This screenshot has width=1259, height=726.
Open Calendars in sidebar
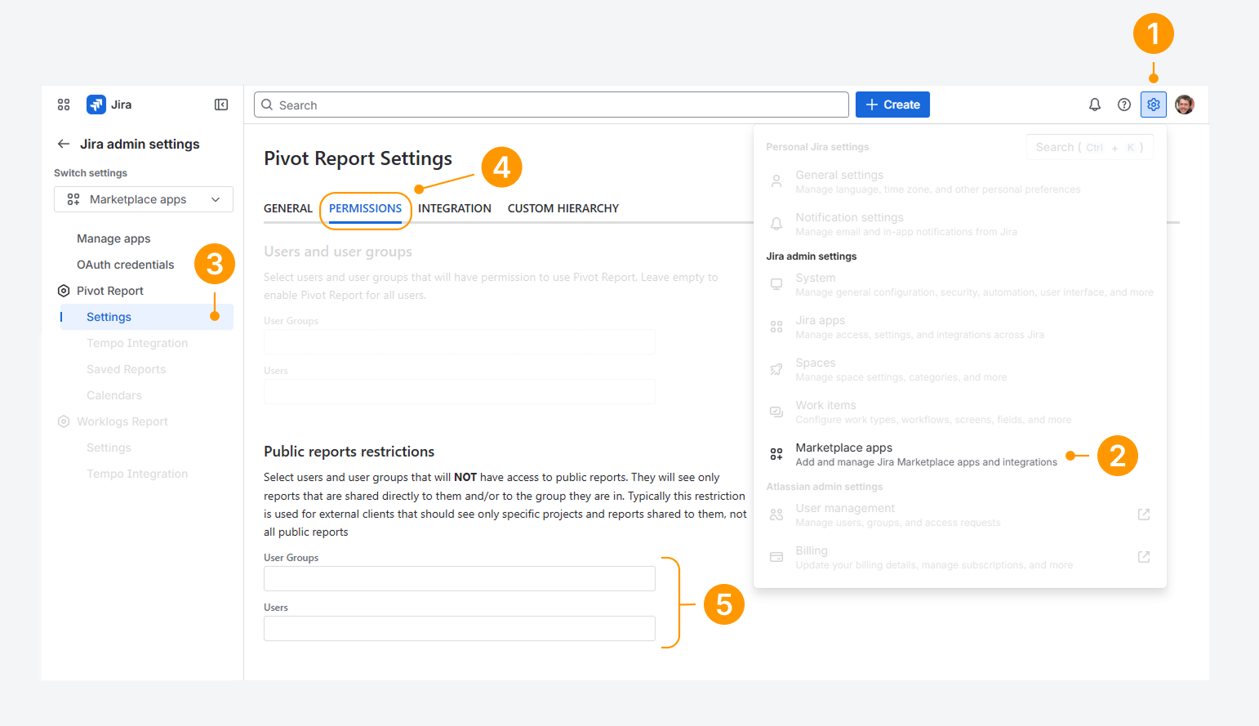[114, 395]
